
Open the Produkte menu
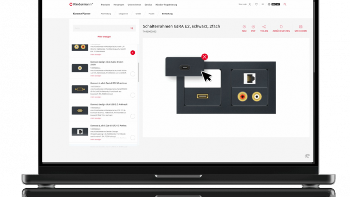[x=105, y=5]
